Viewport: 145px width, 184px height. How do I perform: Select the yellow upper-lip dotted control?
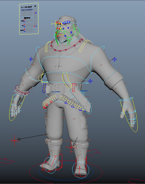click(61, 35)
